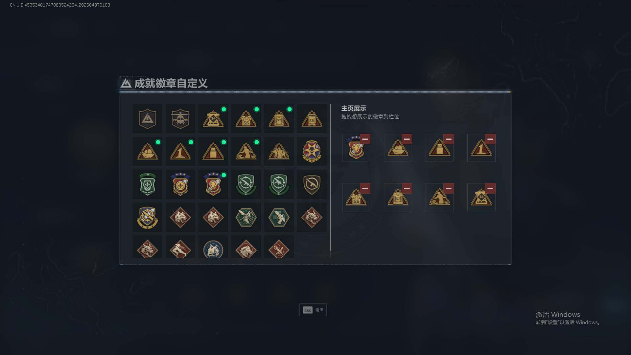Remove the displayed kneeling figure badge
This screenshot has height=355, width=631.
point(449,188)
